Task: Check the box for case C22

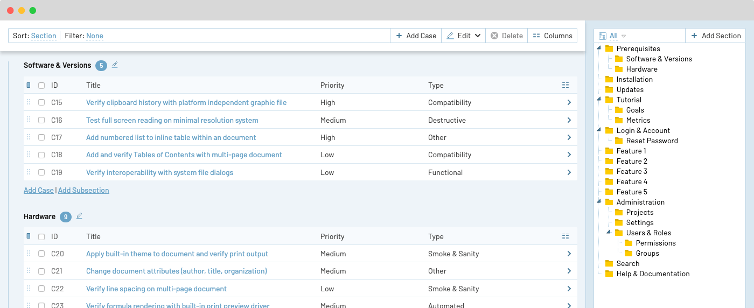Action: (41, 289)
